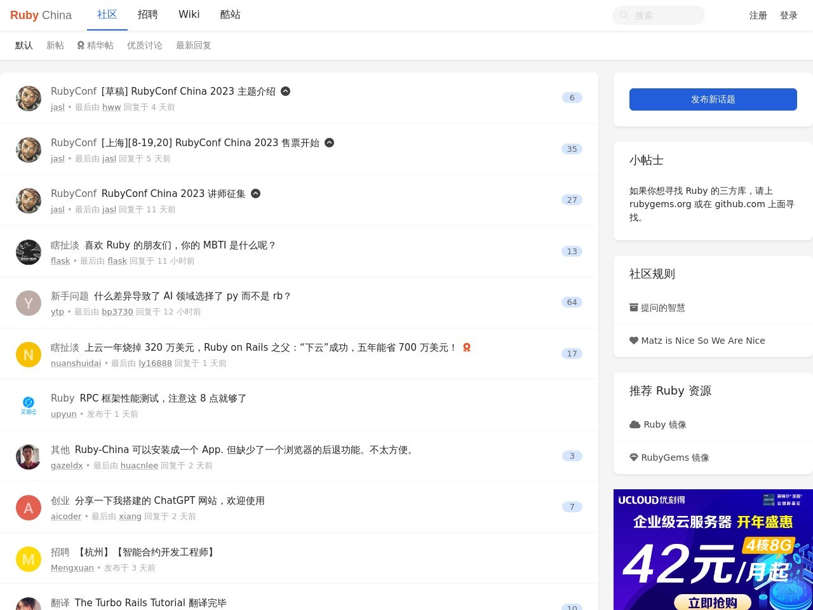
Task: Click the medal icon beside 精华帖
Action: point(80,45)
